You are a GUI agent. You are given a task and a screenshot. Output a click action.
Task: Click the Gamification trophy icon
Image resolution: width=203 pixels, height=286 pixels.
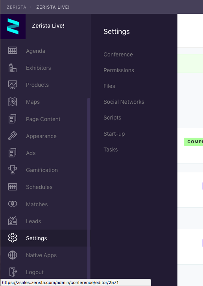coord(13,170)
